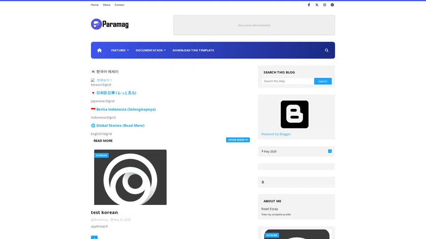Open the 日本語 記事 link
The image size is (426, 239).
[116, 93]
